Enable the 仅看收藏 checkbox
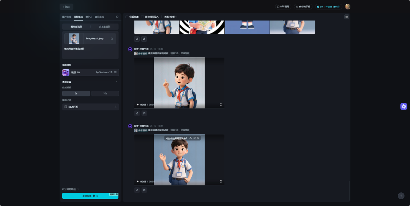410x206 pixels. pyautogui.click(x=127, y=17)
